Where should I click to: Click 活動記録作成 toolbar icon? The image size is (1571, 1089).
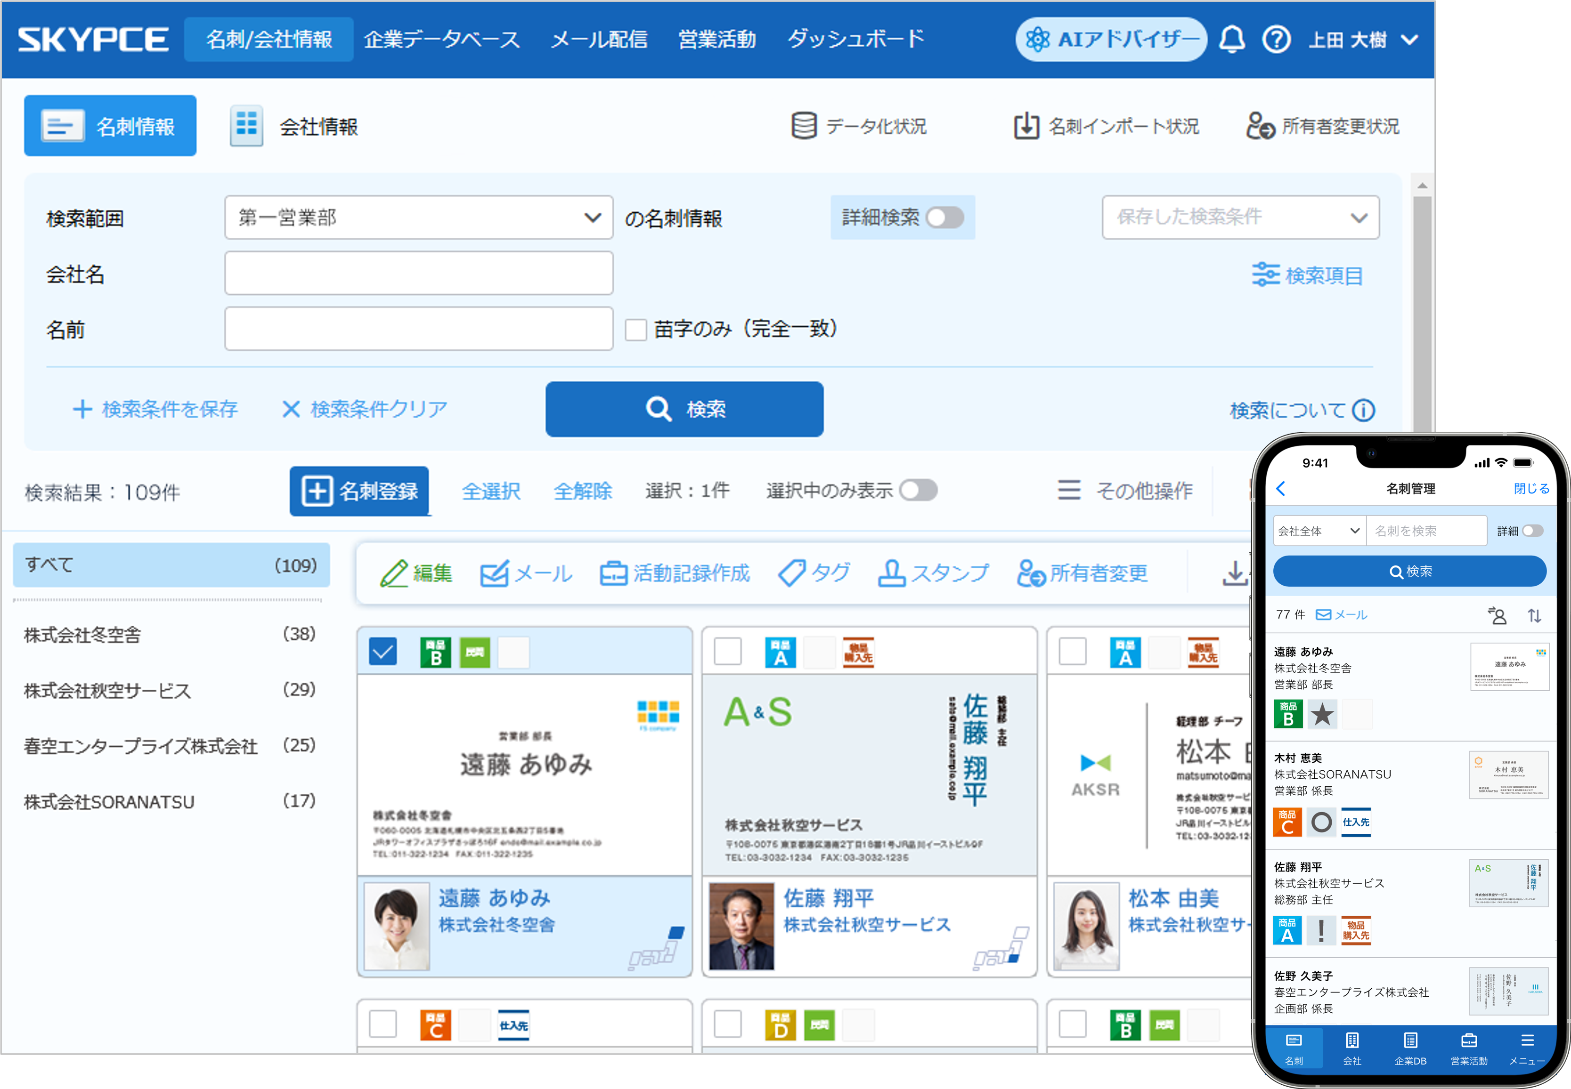[675, 573]
